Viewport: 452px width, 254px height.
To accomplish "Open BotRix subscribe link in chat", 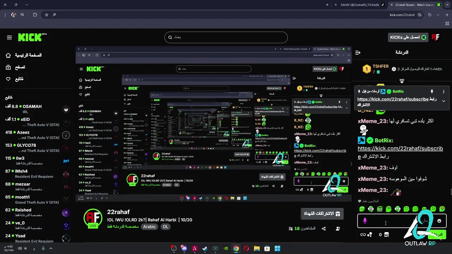I will pos(400,152).
